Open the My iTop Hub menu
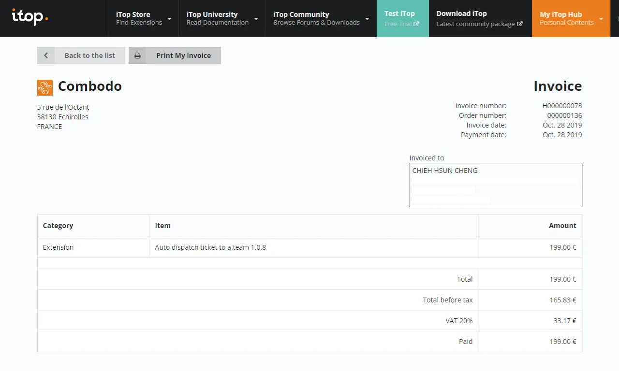 coord(571,18)
